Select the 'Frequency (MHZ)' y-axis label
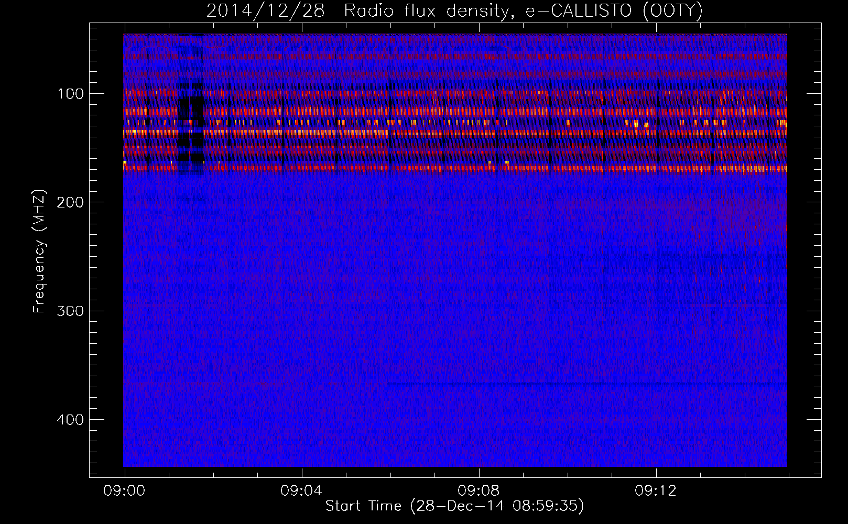This screenshot has width=848, height=524. point(39,251)
